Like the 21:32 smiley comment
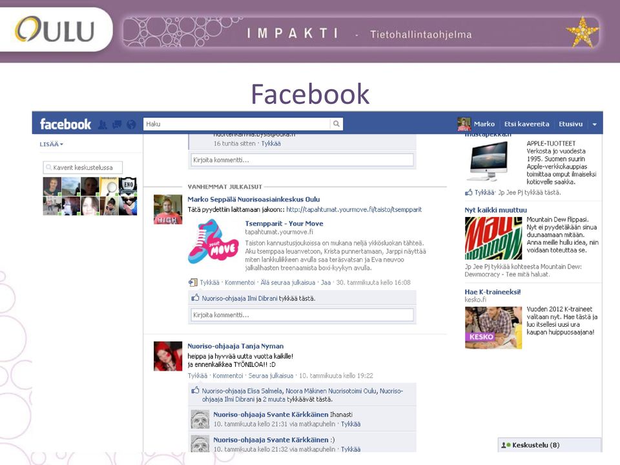620x465 pixels. point(351,449)
